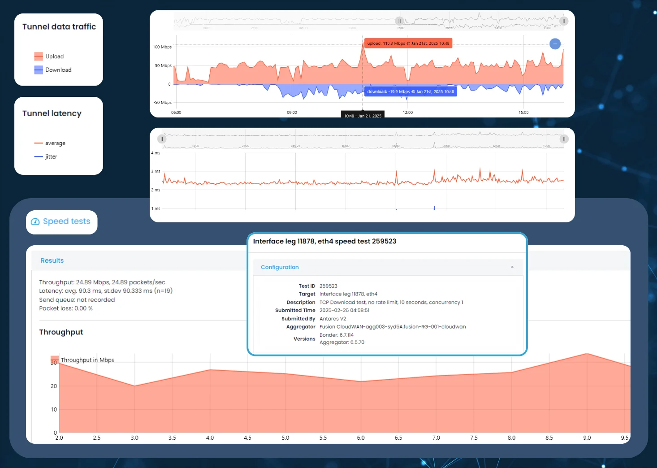Click the blue jitter legend line marker
The width and height of the screenshot is (657, 468).
[39, 157]
